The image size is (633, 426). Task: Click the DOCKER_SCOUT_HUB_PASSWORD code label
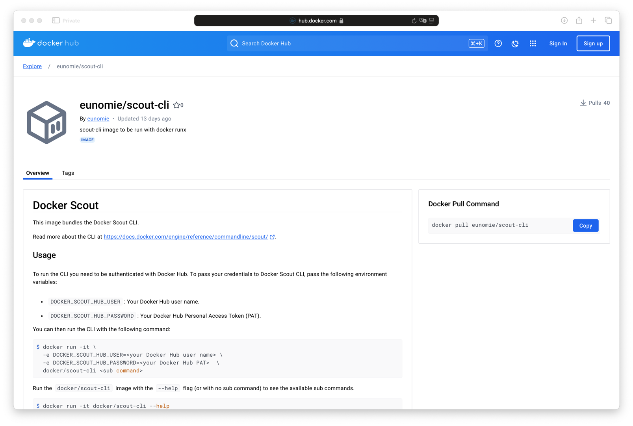92,316
